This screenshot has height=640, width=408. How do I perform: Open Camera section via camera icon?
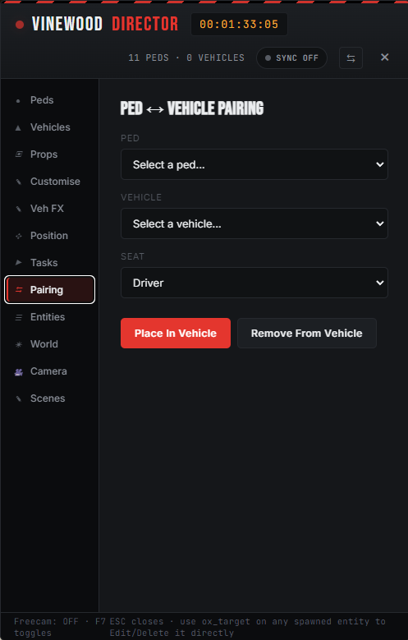18,371
